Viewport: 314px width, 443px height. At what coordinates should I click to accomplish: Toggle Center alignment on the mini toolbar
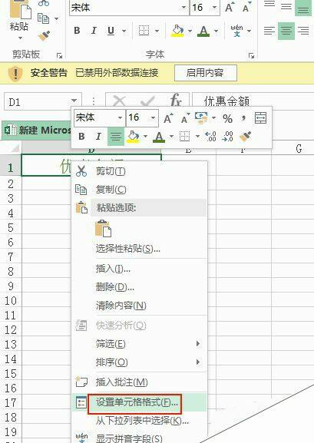116,137
